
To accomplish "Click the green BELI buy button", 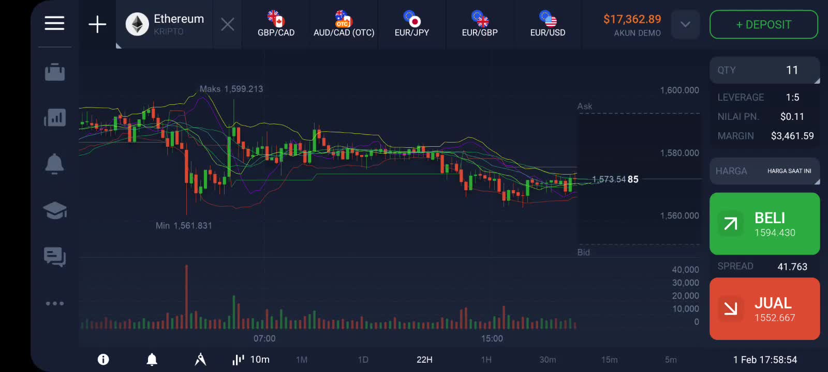I will (765, 224).
